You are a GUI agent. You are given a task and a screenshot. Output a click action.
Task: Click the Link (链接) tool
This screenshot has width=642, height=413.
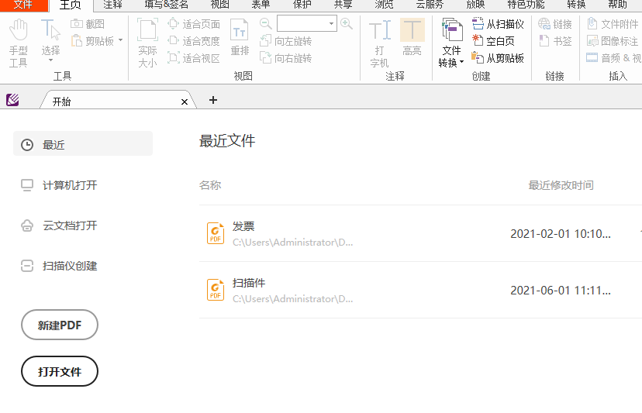tap(555, 24)
